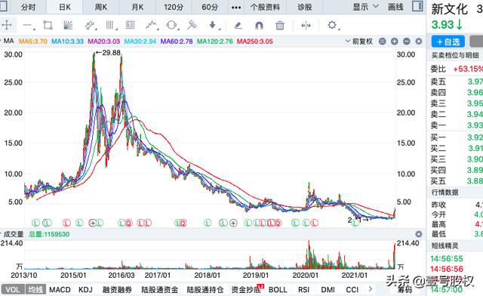This screenshot has width=483, height=296.
Task: Click the blue MA10:3.33 label
Action: (67, 42)
